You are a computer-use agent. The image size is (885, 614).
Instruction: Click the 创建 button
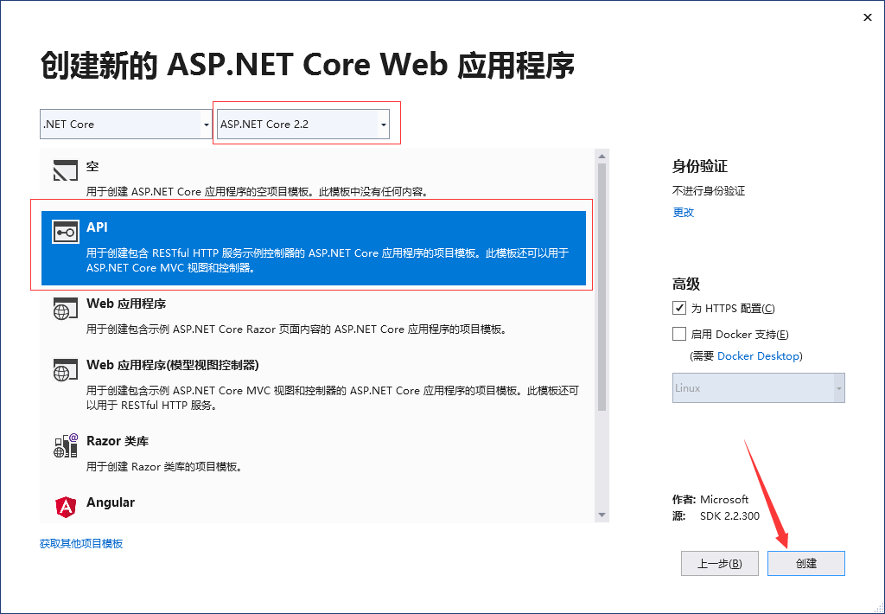806,563
